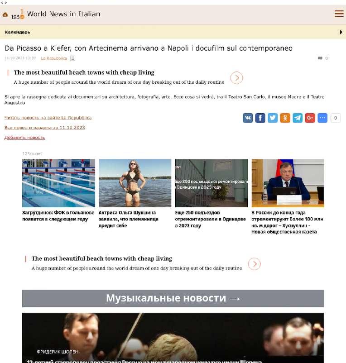The image size is (346, 363).
Task: Click the upper beach towns ad arrow
Action: 236,78
